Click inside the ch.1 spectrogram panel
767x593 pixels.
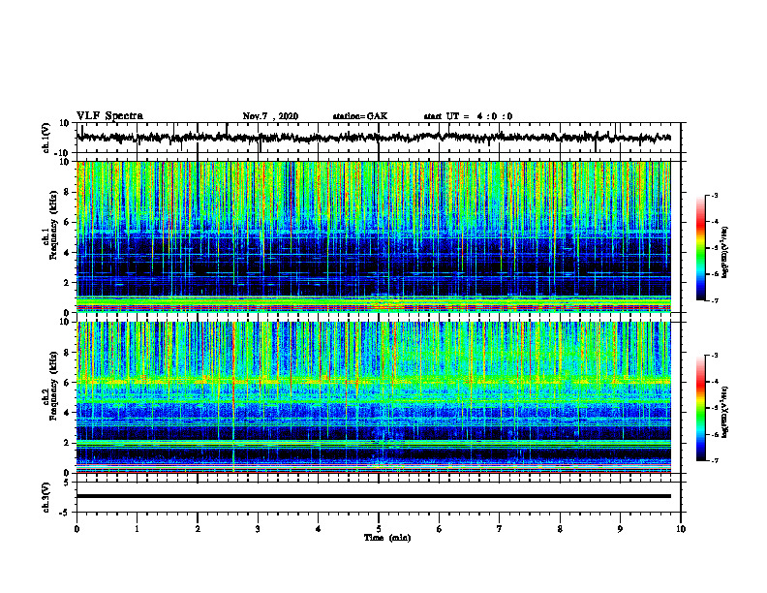(x=374, y=236)
